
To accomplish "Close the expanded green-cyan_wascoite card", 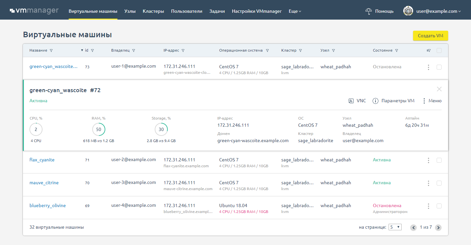I will pos(439,89).
